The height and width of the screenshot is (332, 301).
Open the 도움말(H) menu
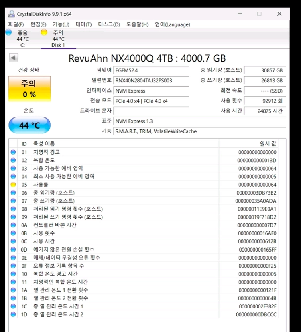point(137,24)
